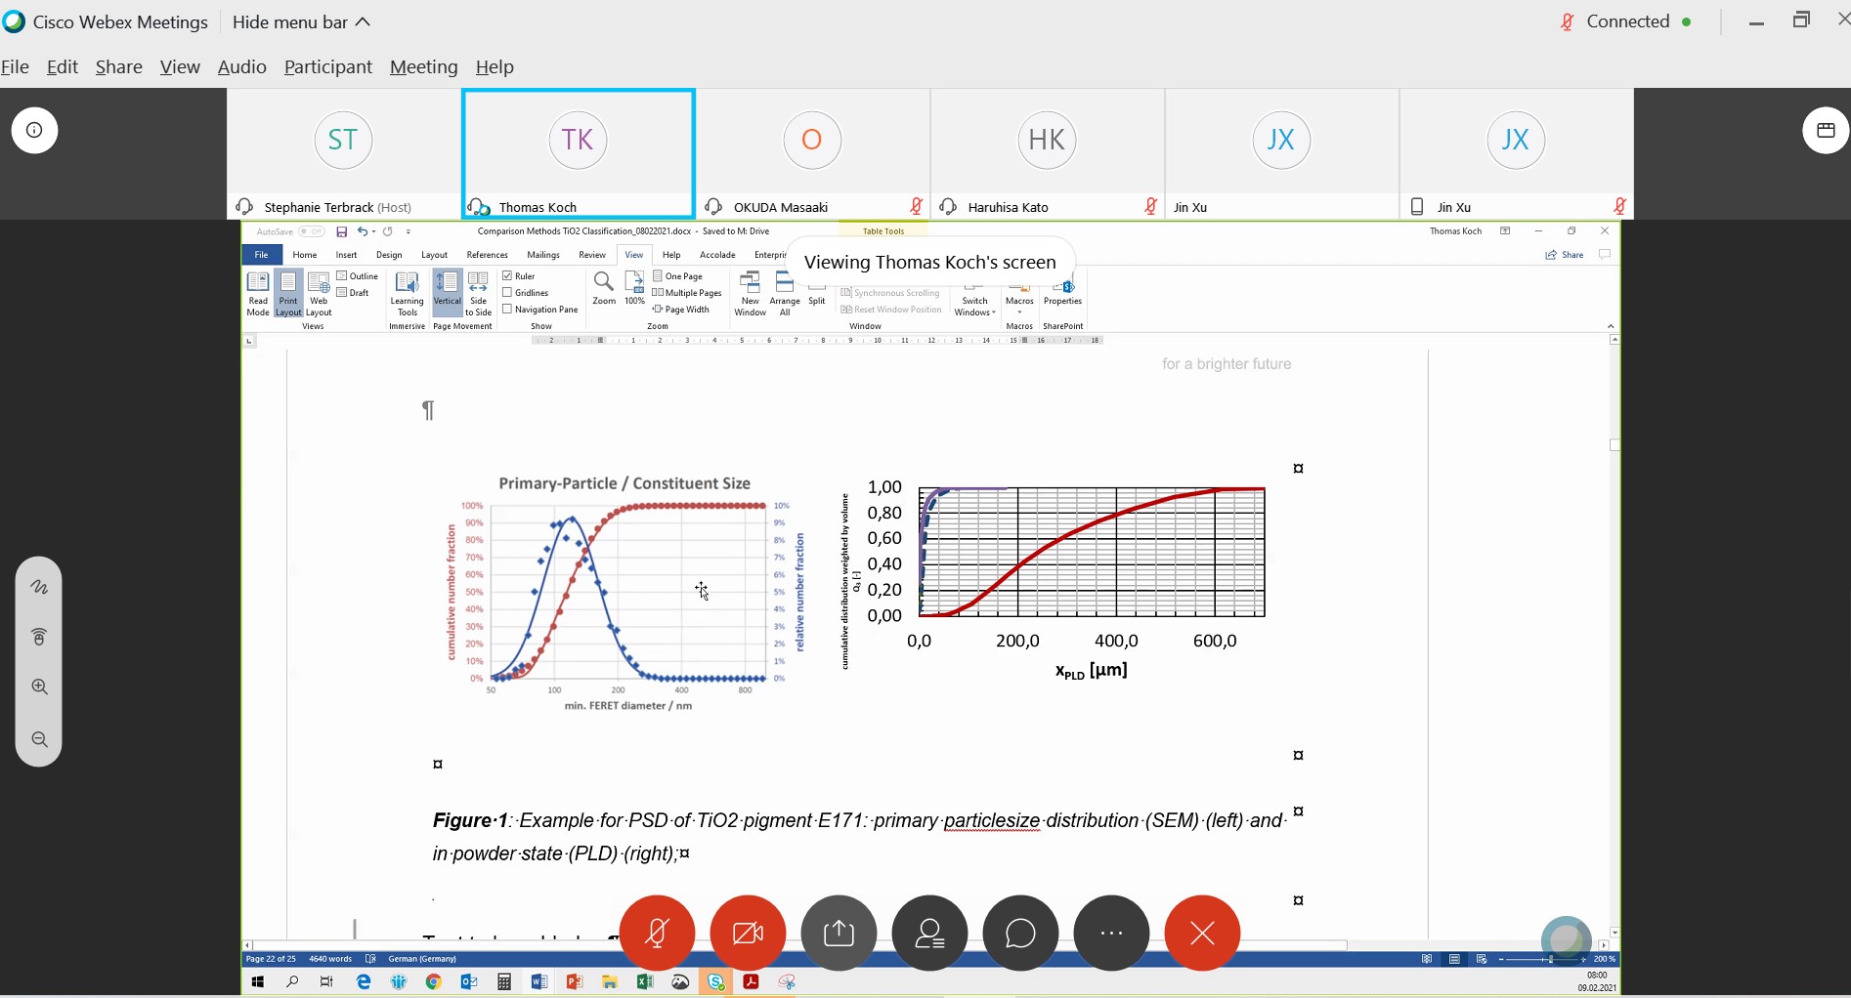Viewport: 1851px width, 998px height.
Task: Select Stephanie Terbrack's host thumbnail
Action: click(x=343, y=153)
